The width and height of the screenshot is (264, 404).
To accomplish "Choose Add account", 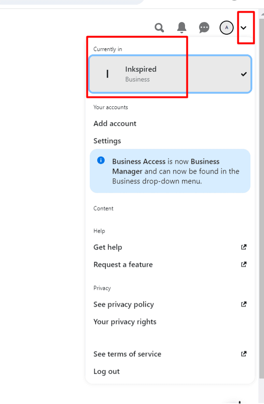I will pos(114,124).
